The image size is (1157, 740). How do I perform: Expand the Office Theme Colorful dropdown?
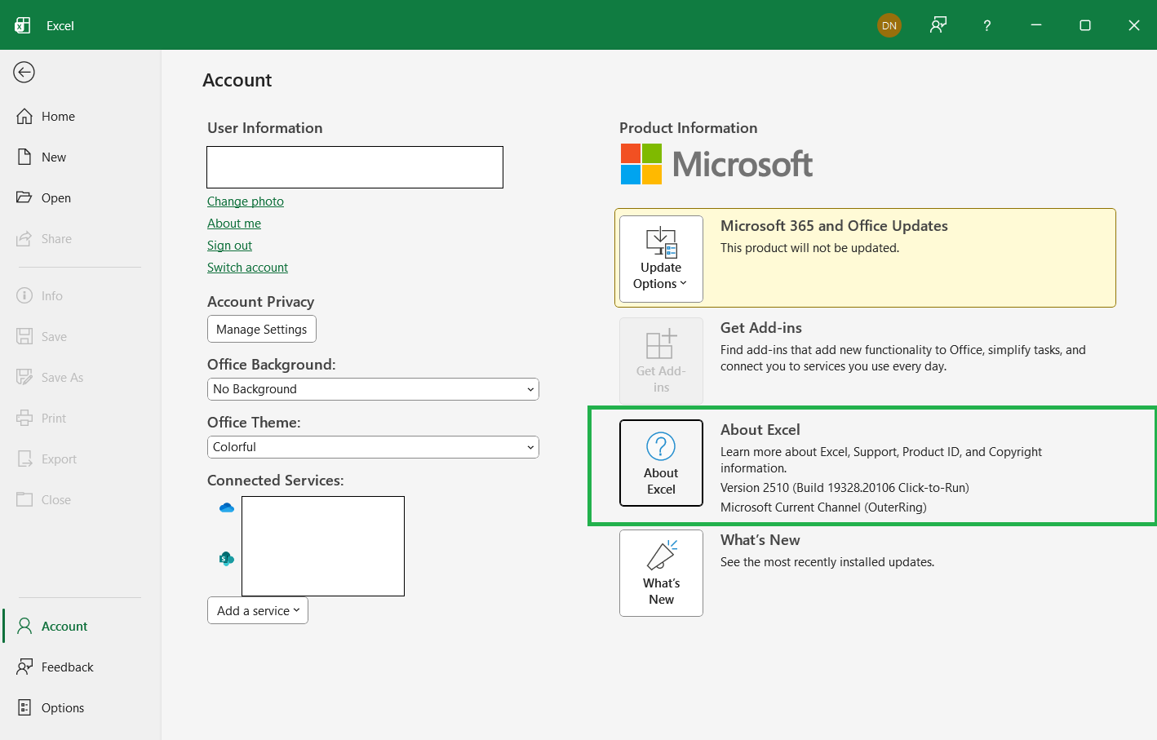pos(373,447)
